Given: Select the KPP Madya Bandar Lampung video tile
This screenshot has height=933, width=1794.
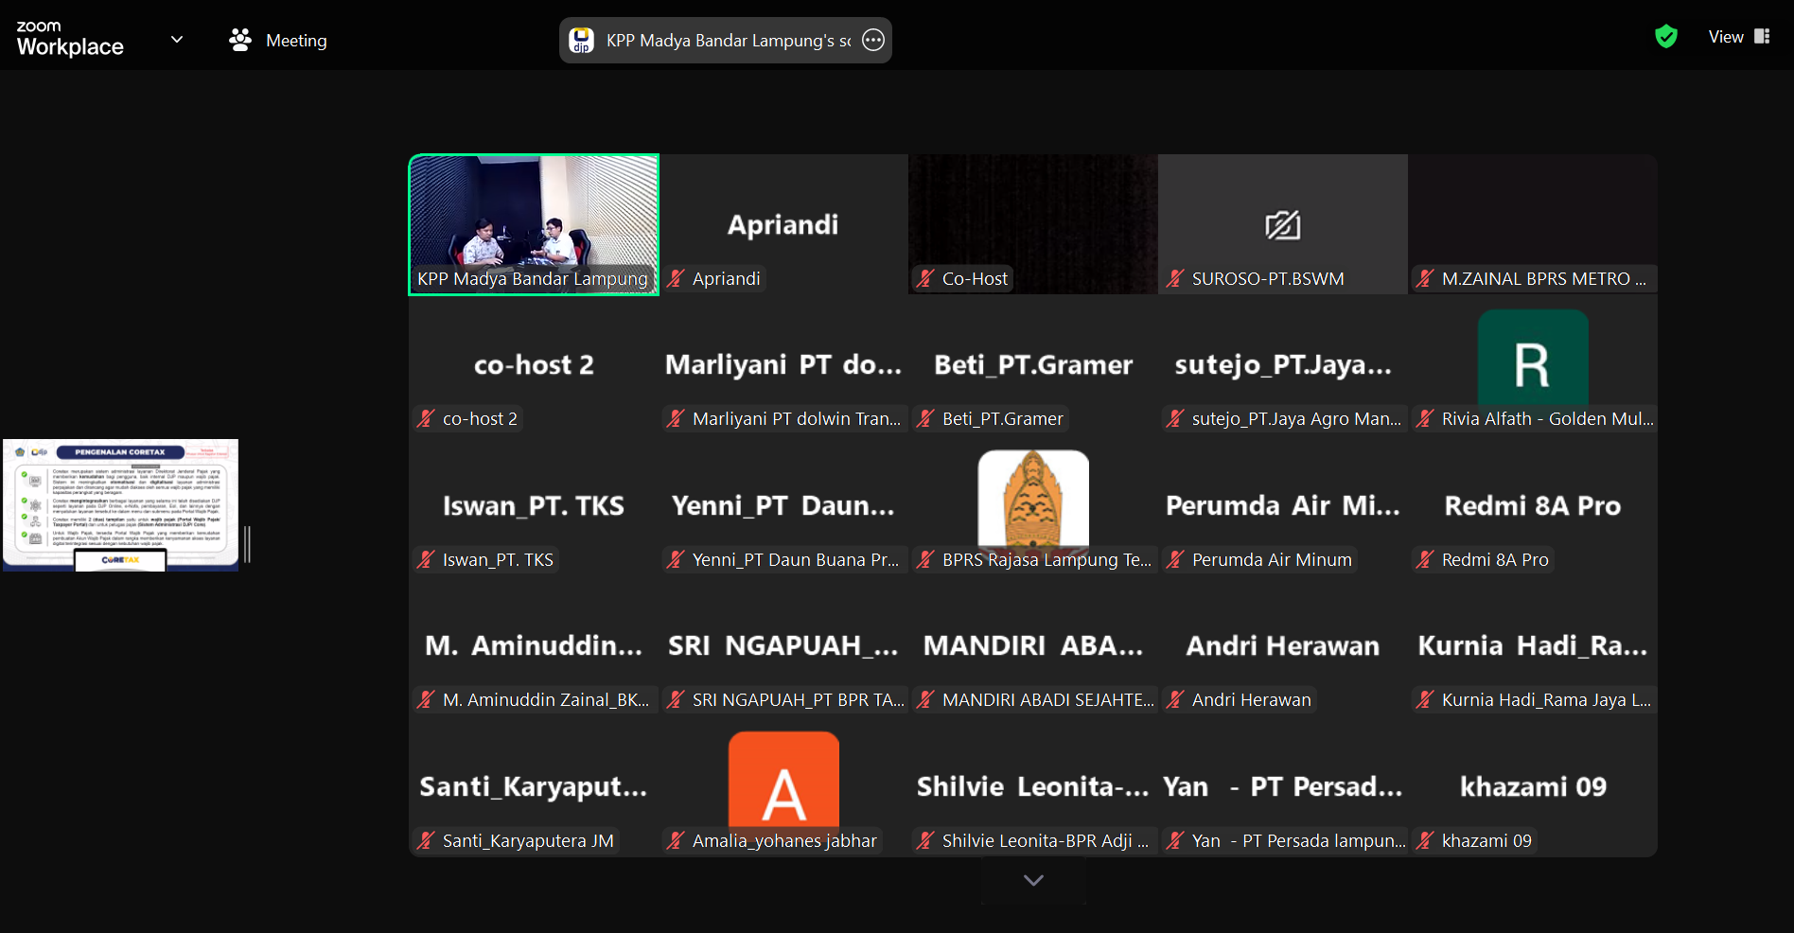Looking at the screenshot, I should pyautogui.click(x=534, y=224).
